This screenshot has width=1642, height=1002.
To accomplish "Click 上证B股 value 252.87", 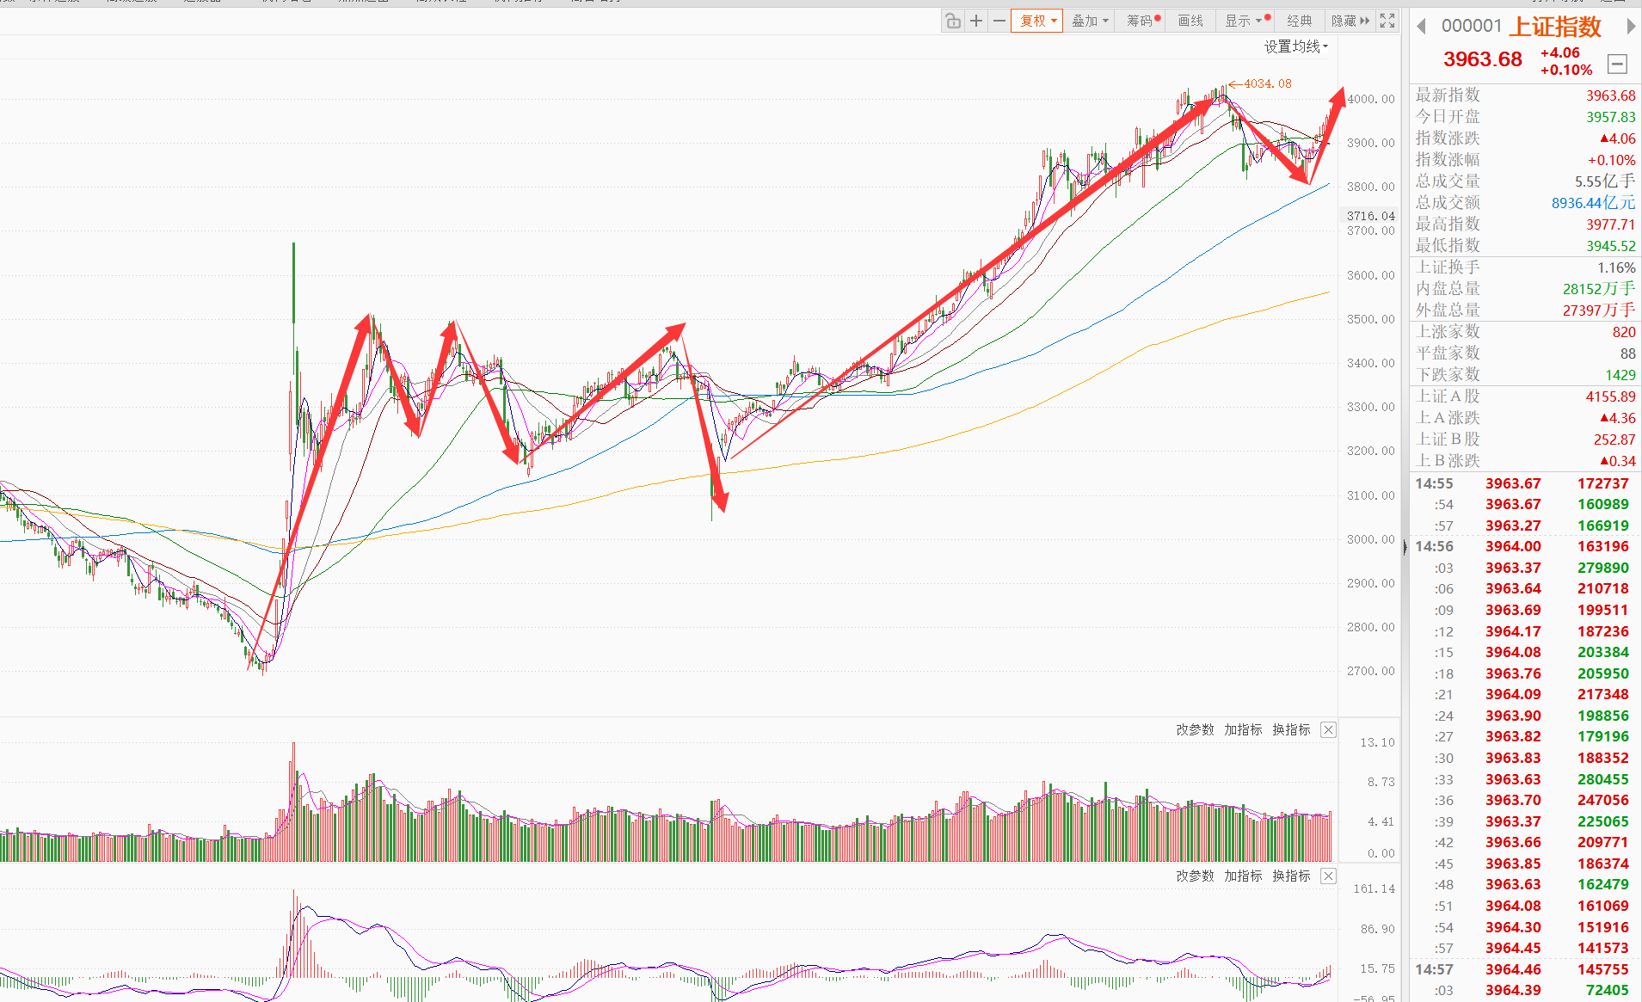I will [1614, 440].
